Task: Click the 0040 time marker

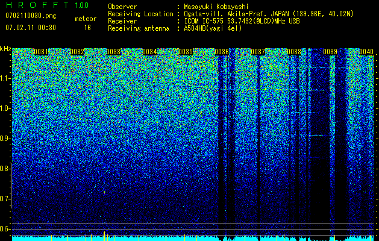Action: pyautogui.click(x=366, y=52)
